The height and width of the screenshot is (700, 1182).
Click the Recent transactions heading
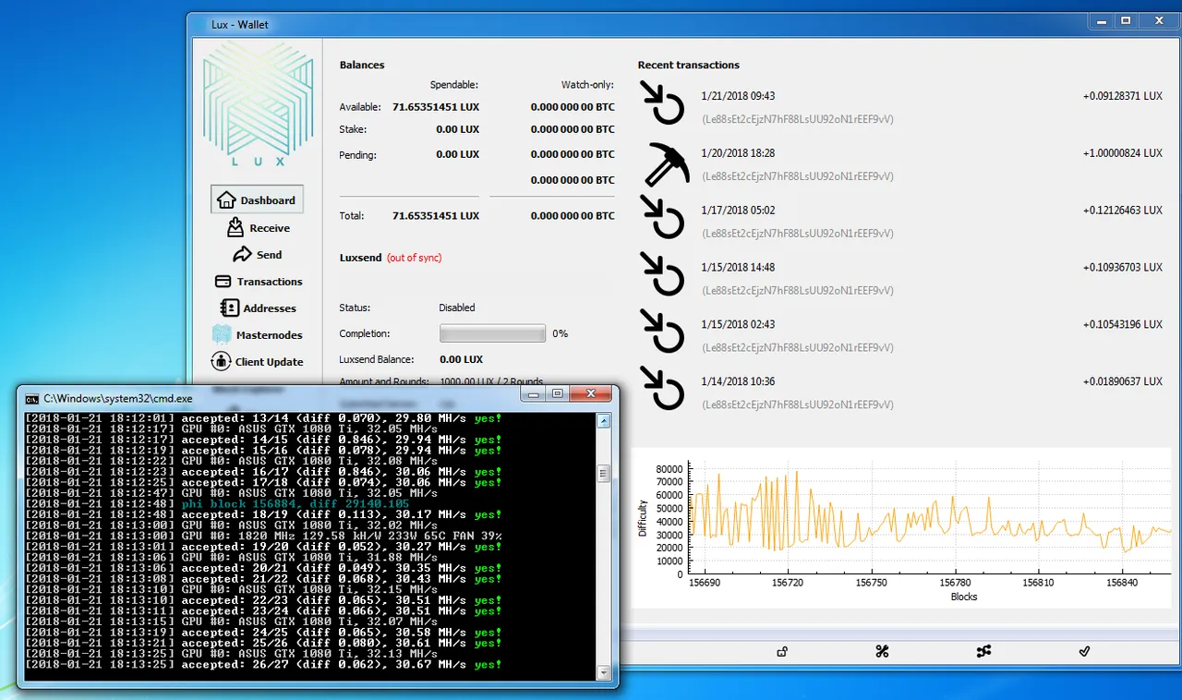tap(689, 66)
